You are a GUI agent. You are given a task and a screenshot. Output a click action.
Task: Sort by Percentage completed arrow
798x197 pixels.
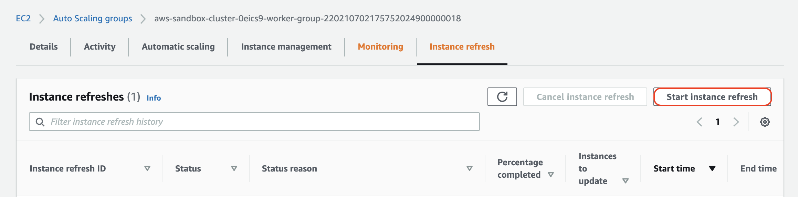coord(551,175)
